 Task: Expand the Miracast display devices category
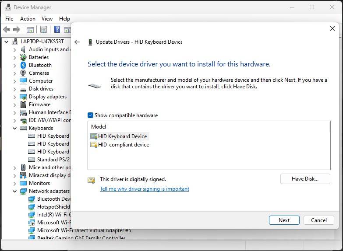click(x=14, y=176)
